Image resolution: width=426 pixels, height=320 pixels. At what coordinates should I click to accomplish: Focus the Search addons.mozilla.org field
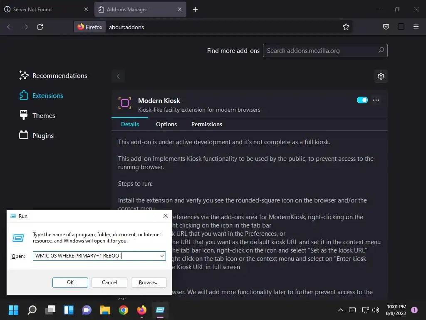[325, 50]
